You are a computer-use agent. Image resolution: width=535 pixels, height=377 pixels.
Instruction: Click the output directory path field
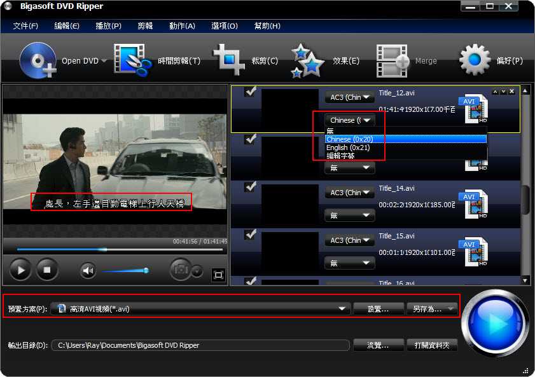pyautogui.click(x=200, y=345)
